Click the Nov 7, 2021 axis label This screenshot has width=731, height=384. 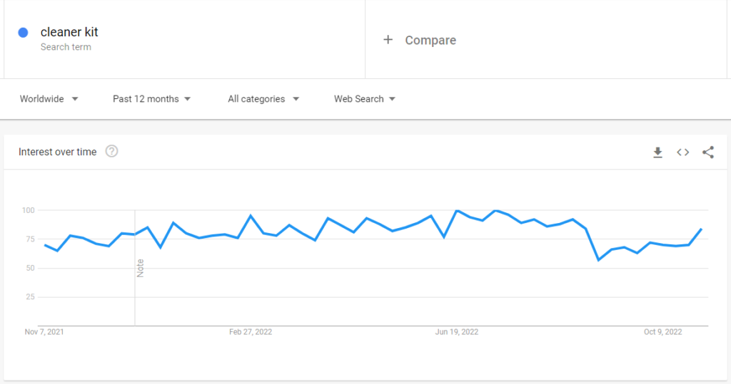point(44,332)
